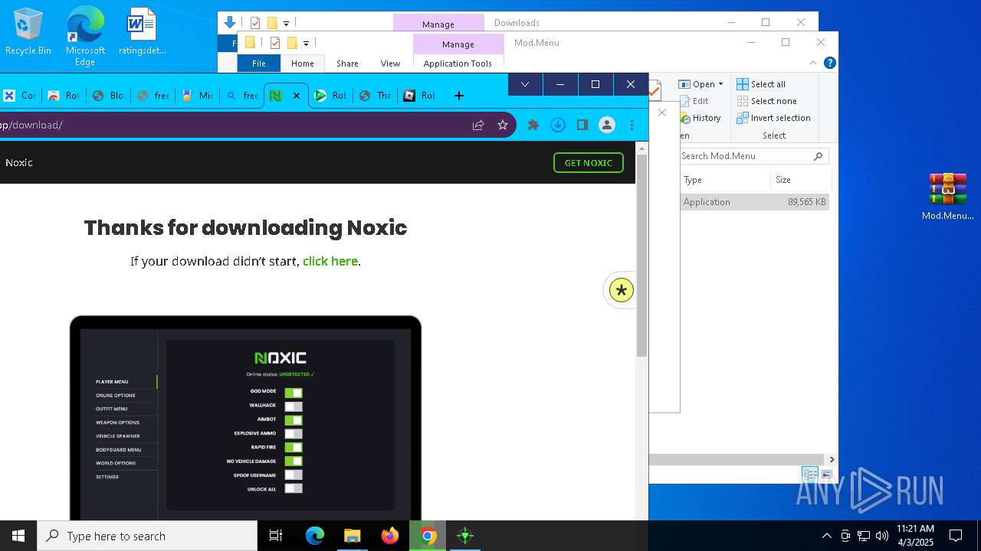981x551 pixels.
Task: Open the File tab in Mod.Menu Explorer
Action: (x=259, y=64)
